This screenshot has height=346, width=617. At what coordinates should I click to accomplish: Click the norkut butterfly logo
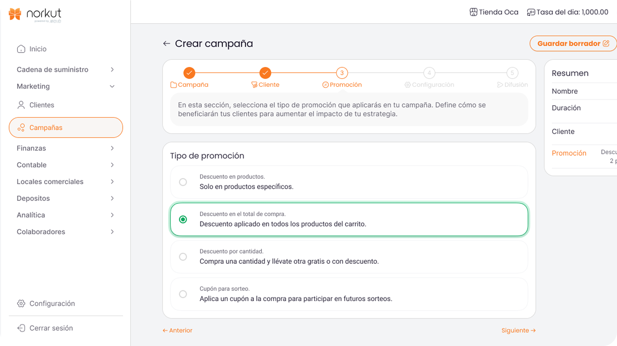click(x=15, y=14)
